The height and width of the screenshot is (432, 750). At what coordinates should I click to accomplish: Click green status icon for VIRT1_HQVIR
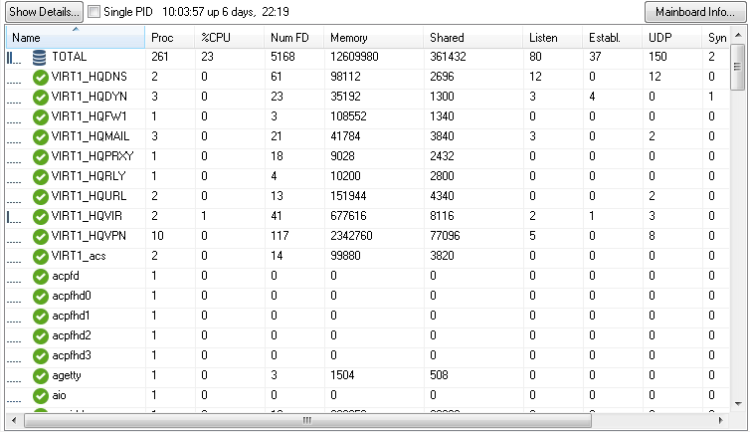pyautogui.click(x=41, y=216)
